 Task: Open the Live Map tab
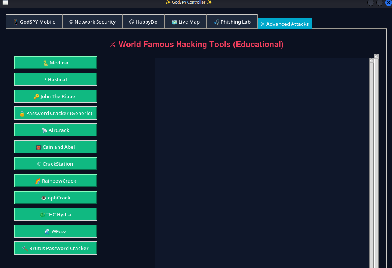(186, 22)
